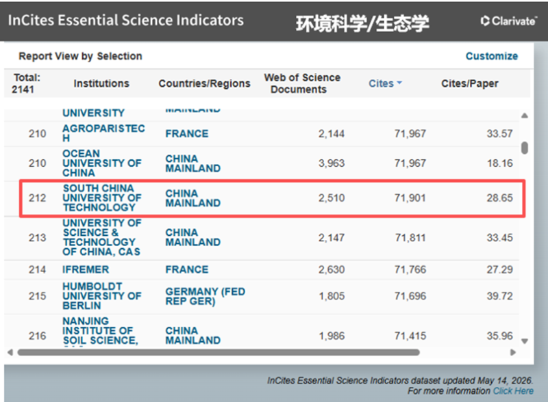This screenshot has height=402, width=548.
Task: Click GERMANY (FED REP GER) country link
Action: point(205,296)
